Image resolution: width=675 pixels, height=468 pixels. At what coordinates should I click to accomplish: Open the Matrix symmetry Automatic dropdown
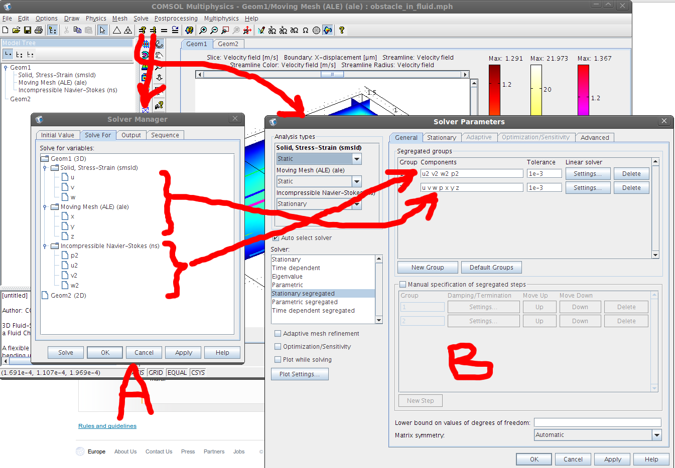pyautogui.click(x=656, y=435)
